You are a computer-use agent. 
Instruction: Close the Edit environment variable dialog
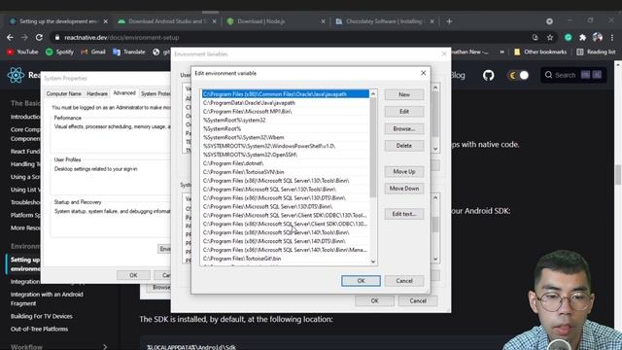pyautogui.click(x=424, y=73)
